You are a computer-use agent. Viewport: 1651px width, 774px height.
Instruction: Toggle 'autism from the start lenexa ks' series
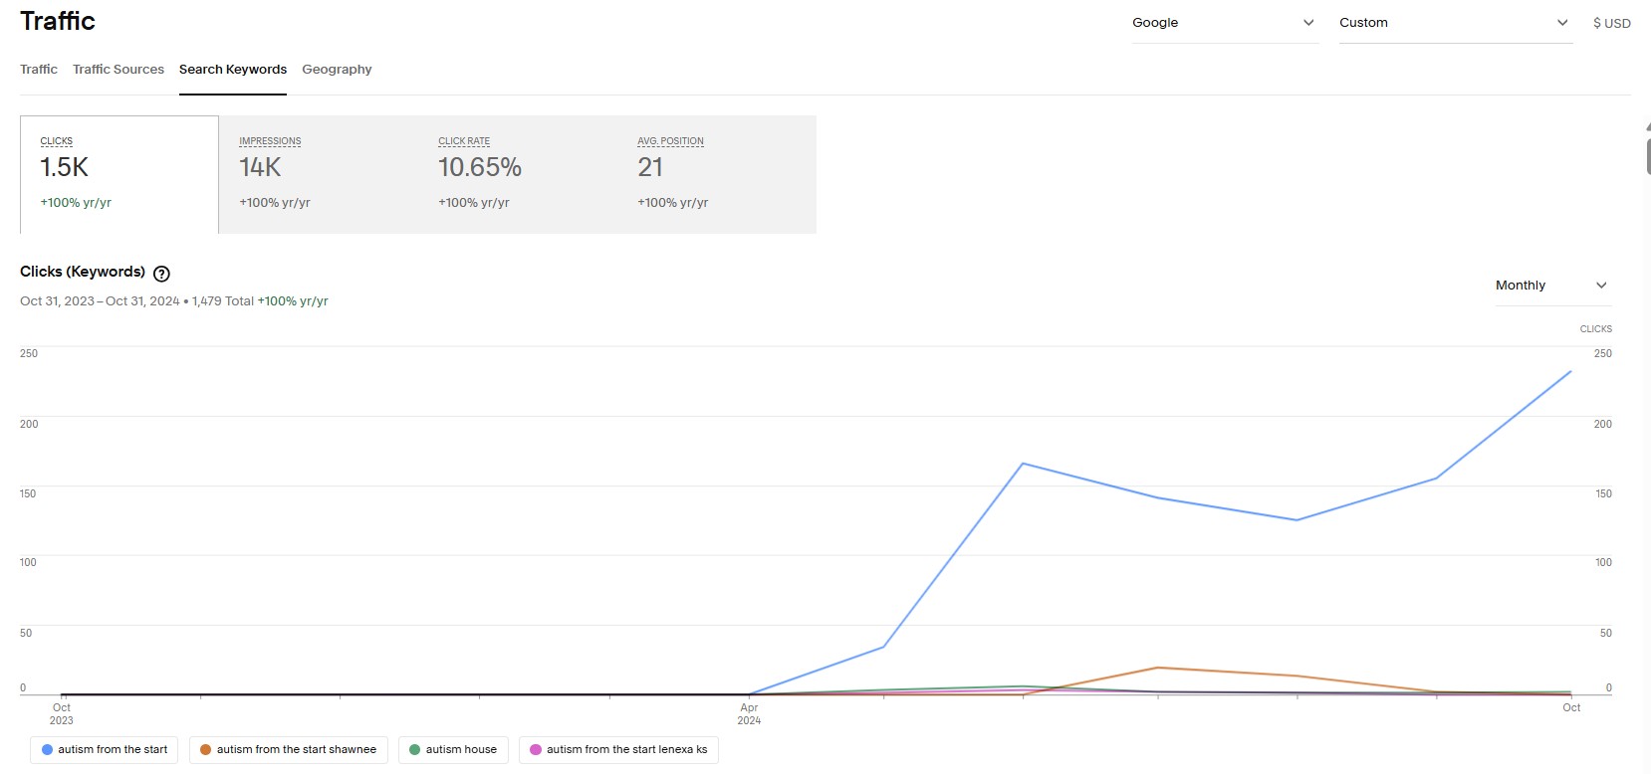618,750
